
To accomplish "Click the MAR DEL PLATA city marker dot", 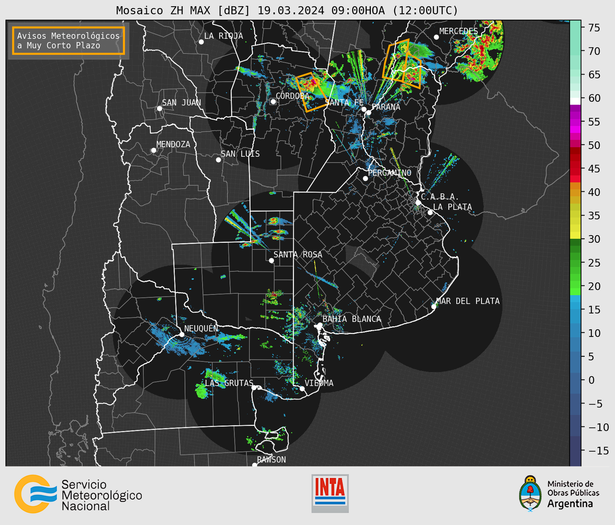I will point(433,307).
